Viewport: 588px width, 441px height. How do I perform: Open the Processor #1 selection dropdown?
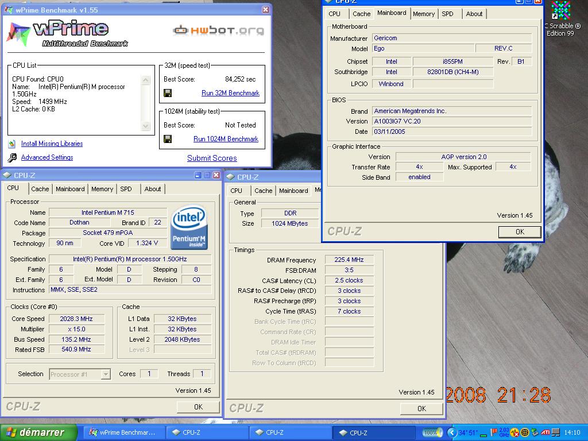pyautogui.click(x=106, y=374)
